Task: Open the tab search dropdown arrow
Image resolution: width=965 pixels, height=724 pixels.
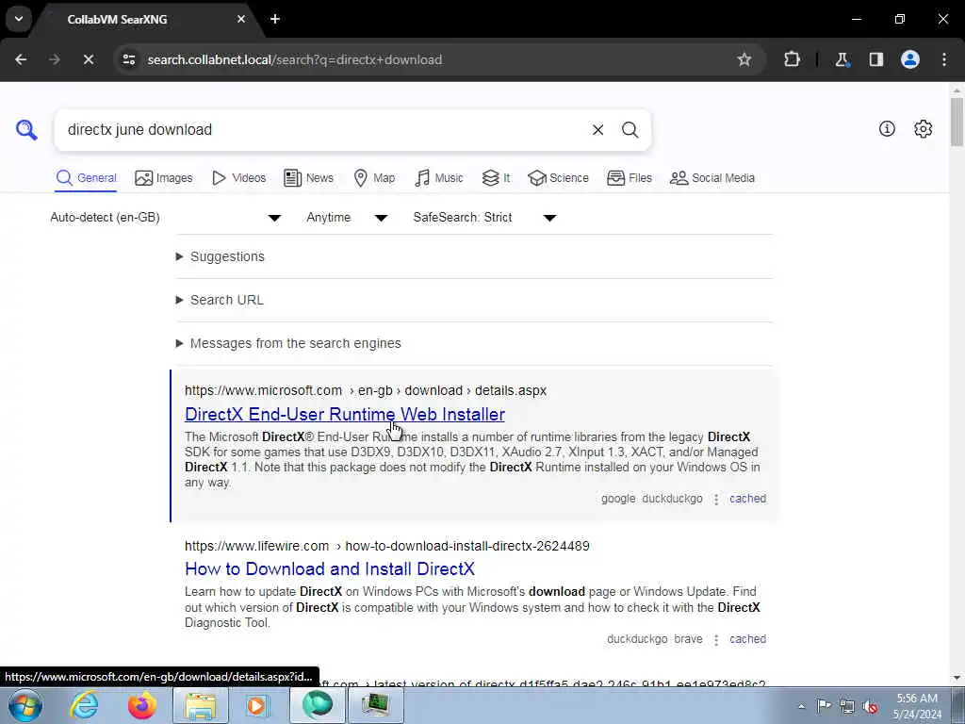Action: 19,19
